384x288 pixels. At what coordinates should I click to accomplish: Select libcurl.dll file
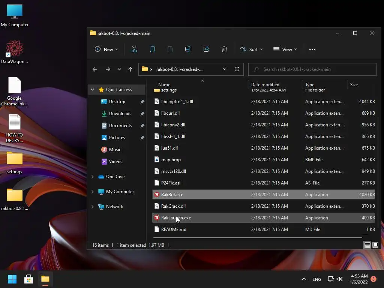click(264, 113)
